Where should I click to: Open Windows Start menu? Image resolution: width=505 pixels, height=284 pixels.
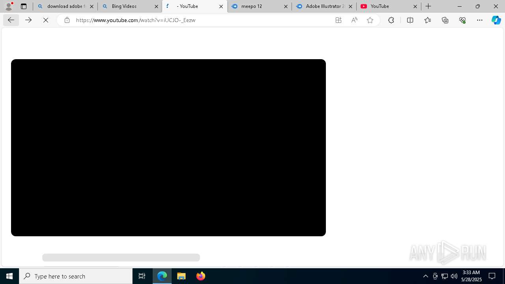pos(9,276)
